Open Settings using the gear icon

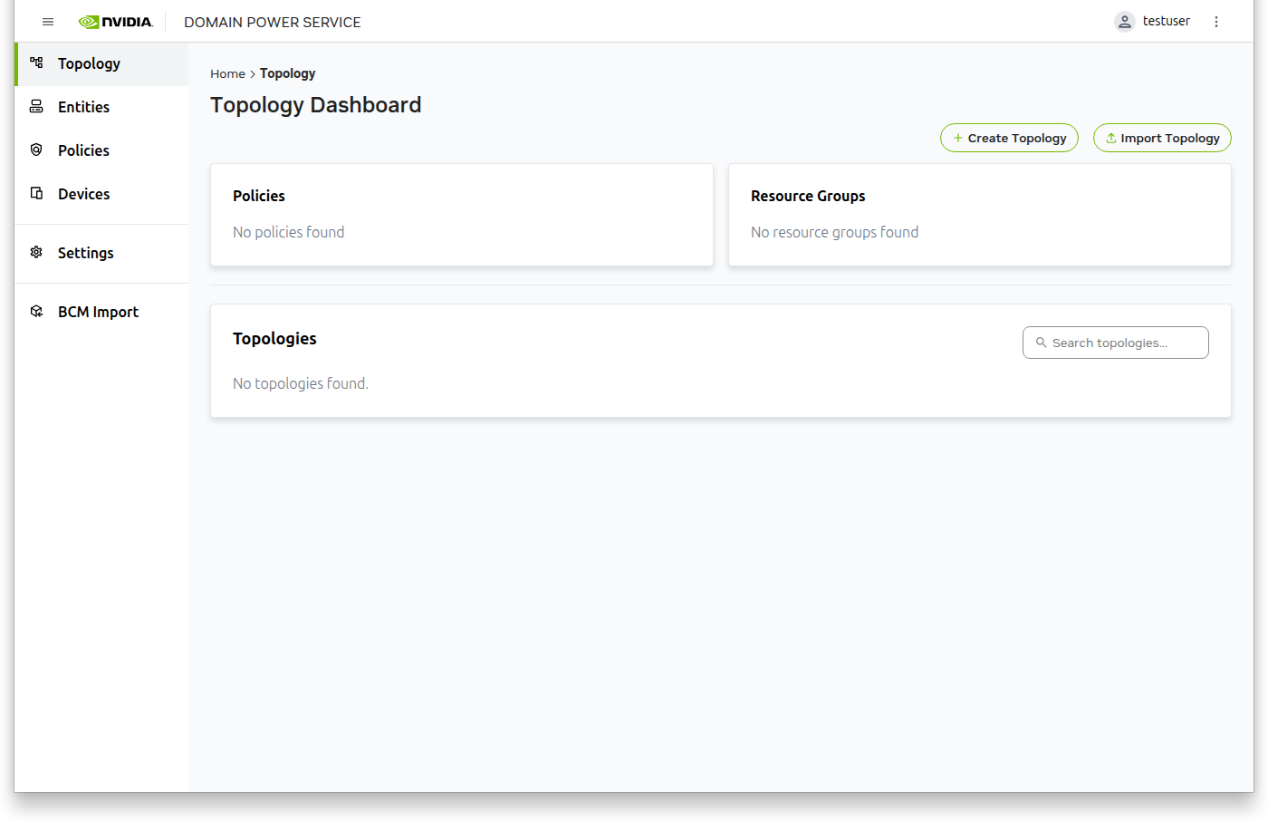[x=36, y=252]
